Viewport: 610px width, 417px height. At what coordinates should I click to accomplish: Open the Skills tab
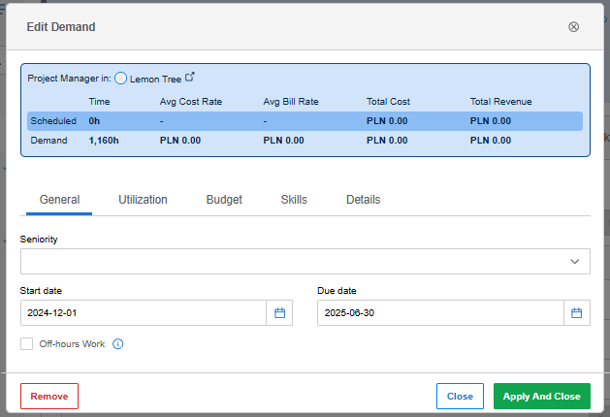[294, 200]
